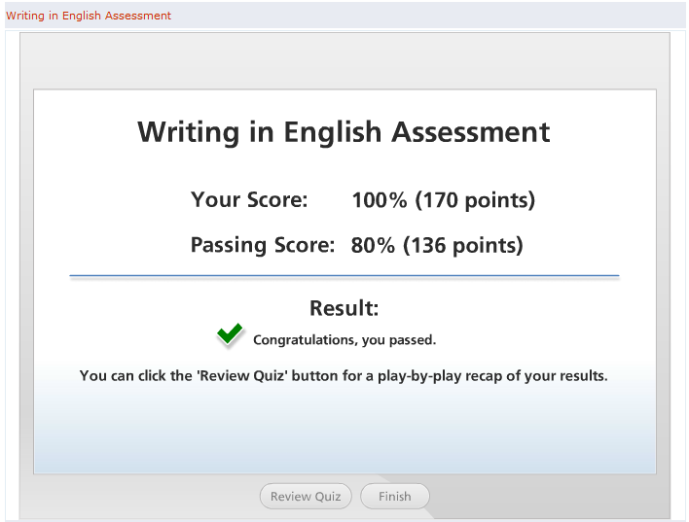689x522 pixels.
Task: Click the 'Result:' heading
Action: 344,308
